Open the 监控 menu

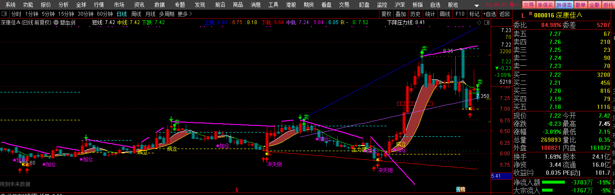click(x=382, y=5)
